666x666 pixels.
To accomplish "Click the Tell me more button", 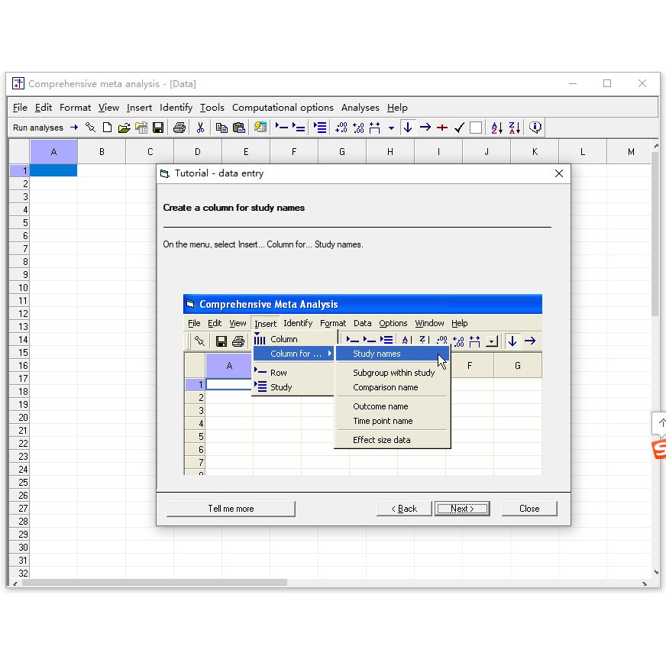I will pos(231,509).
